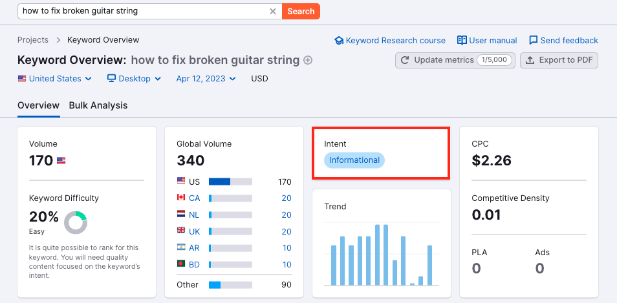This screenshot has width=617, height=303.
Task: Switch to the Bulk Analysis tab
Action: click(x=98, y=105)
